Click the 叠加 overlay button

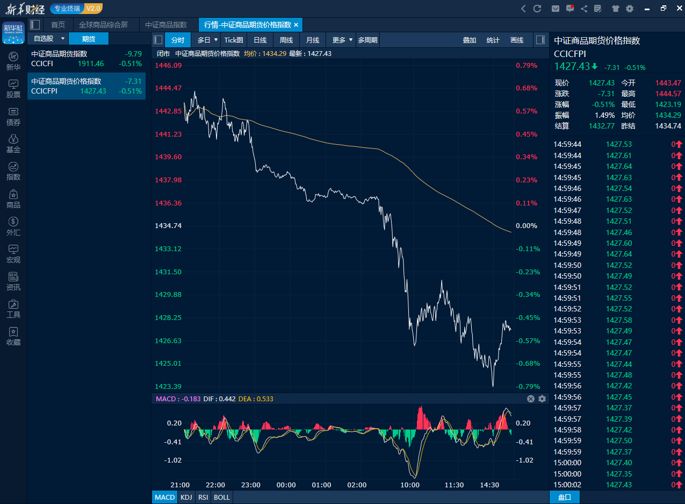coord(470,40)
